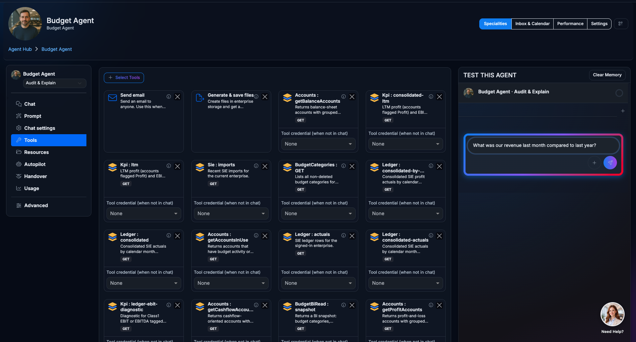
Task: Open Autopilot in the sidebar
Action: pyautogui.click(x=49, y=164)
